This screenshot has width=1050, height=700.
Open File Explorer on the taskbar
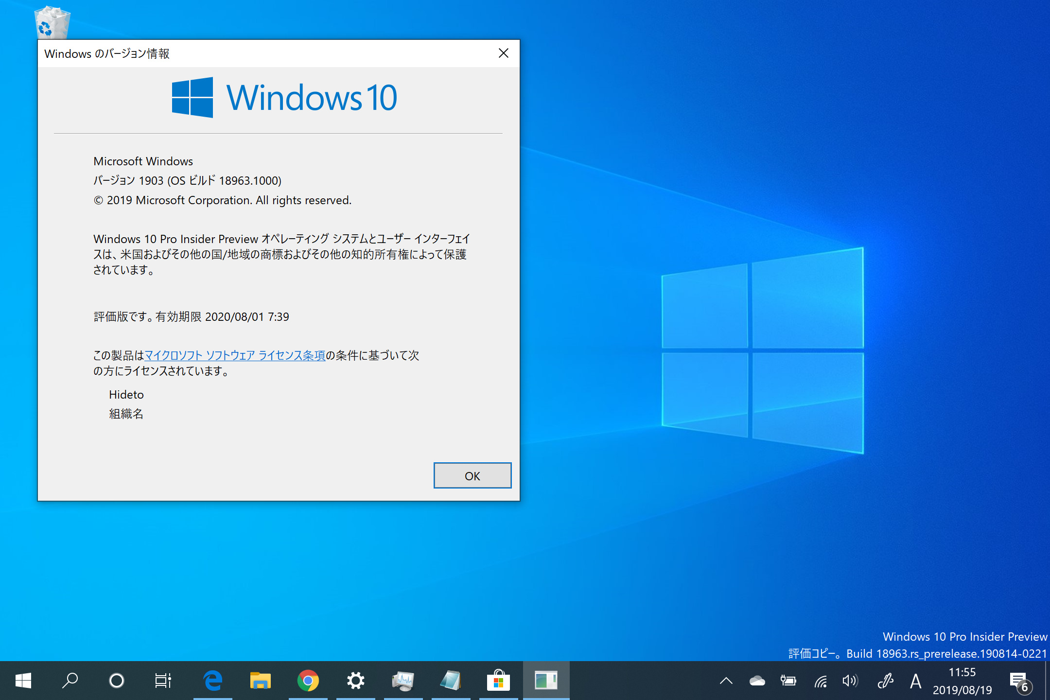point(261,681)
